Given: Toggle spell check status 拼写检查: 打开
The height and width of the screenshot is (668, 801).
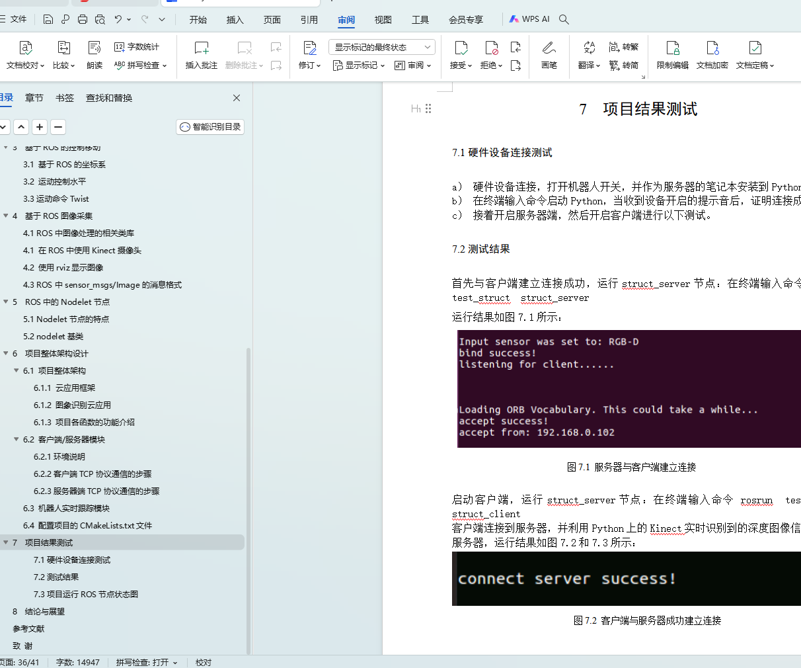Looking at the screenshot, I should pyautogui.click(x=147, y=662).
